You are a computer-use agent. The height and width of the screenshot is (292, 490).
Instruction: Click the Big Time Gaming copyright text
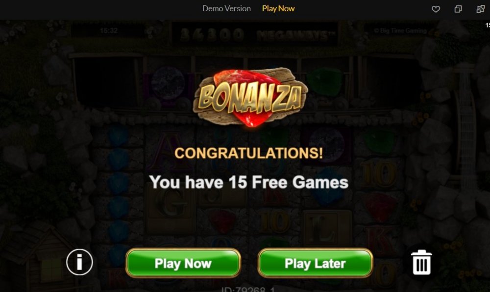pos(400,30)
